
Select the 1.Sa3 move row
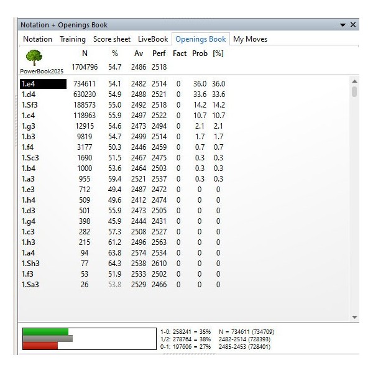tap(29, 285)
